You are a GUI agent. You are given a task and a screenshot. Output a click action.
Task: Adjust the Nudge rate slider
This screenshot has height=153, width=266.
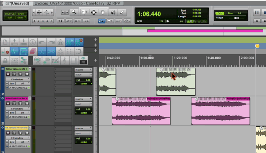tap(237, 18)
